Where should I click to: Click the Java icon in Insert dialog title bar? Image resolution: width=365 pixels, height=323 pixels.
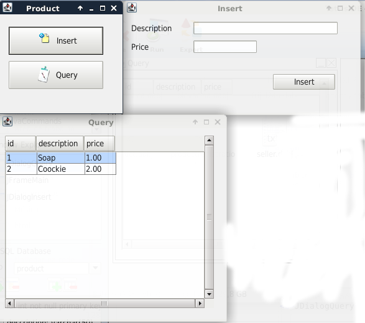click(132, 7)
